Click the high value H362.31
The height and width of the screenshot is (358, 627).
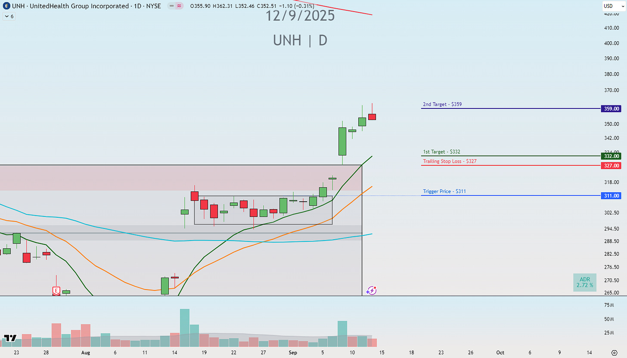tap(223, 6)
